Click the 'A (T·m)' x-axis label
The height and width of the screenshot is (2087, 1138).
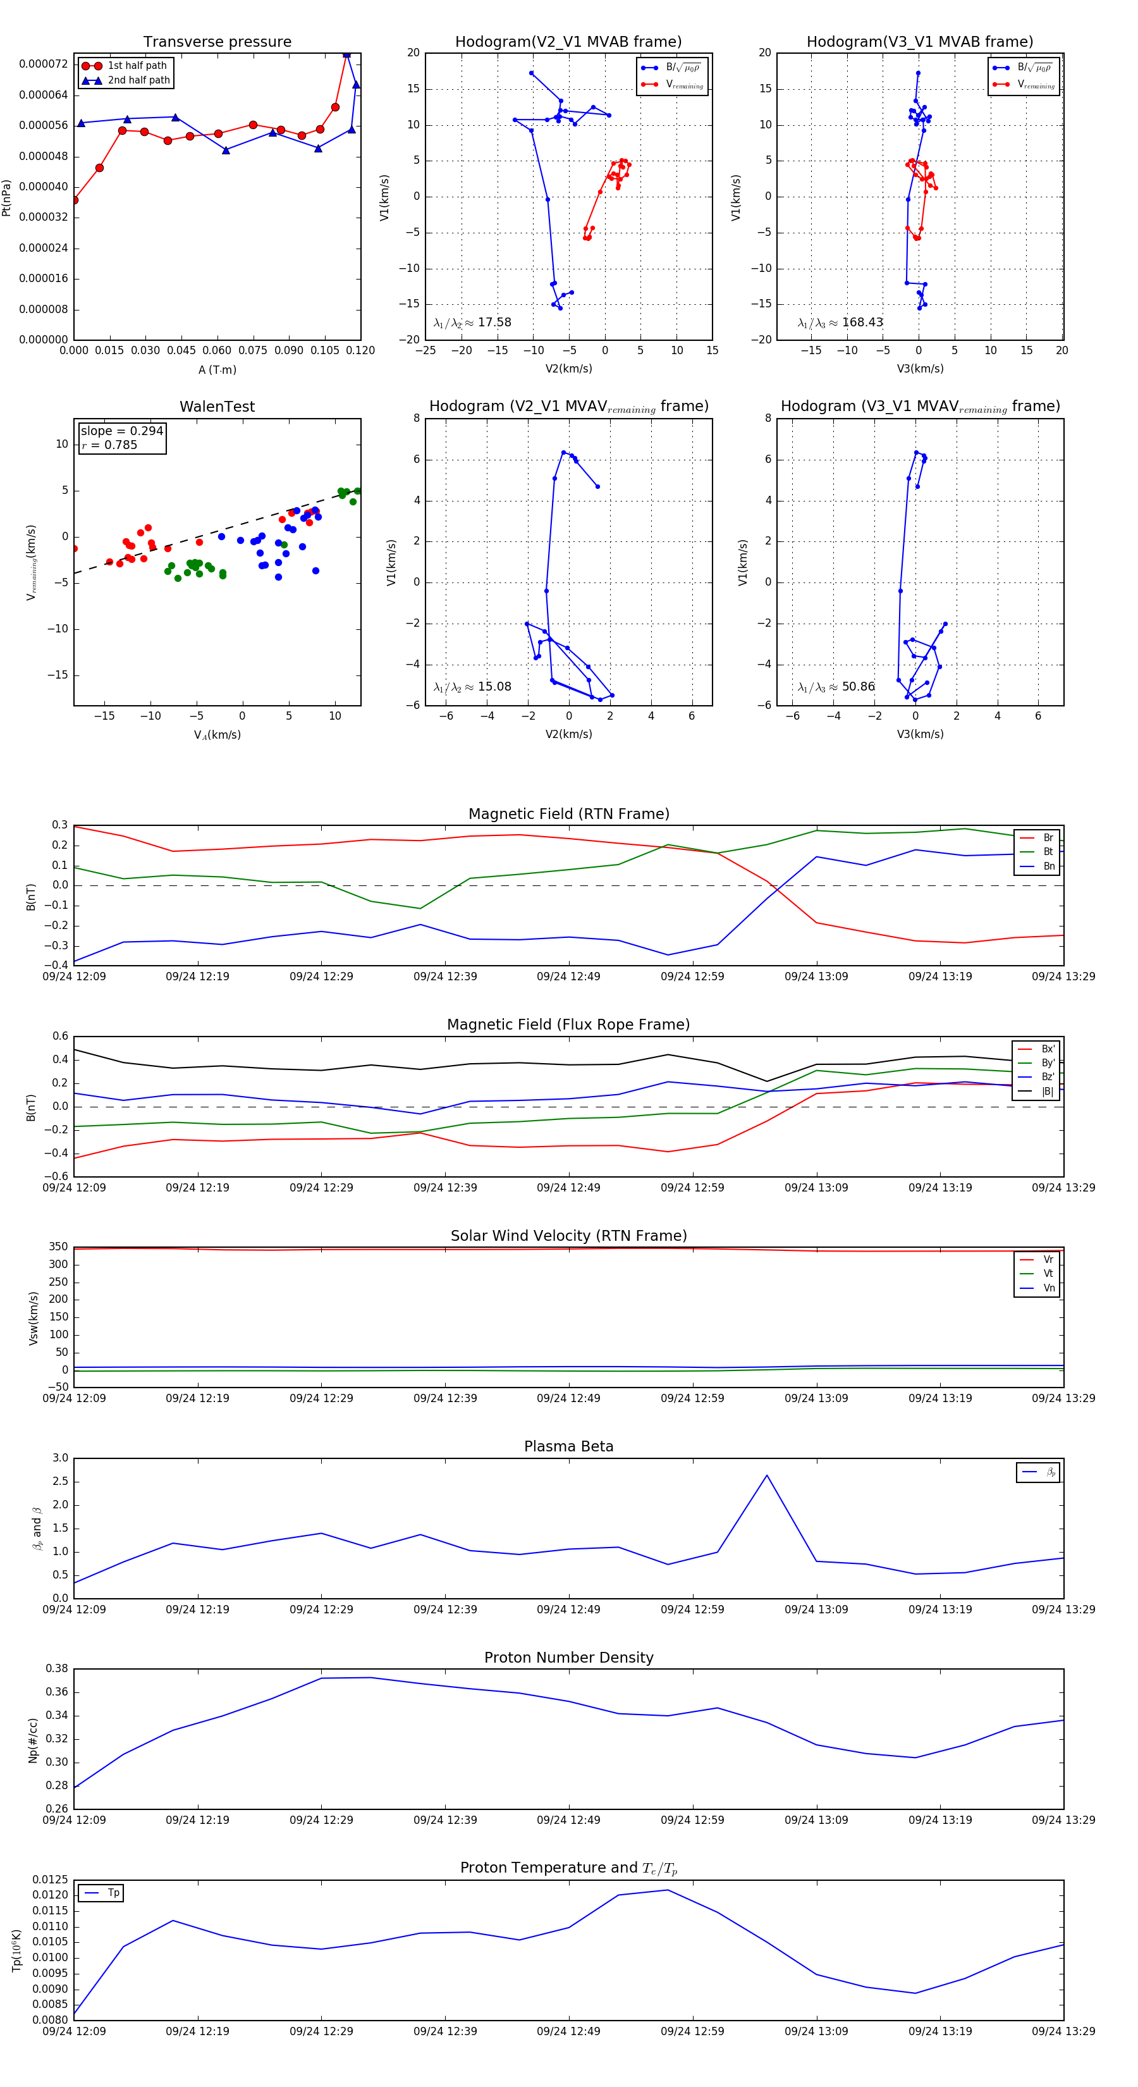pos(217,369)
